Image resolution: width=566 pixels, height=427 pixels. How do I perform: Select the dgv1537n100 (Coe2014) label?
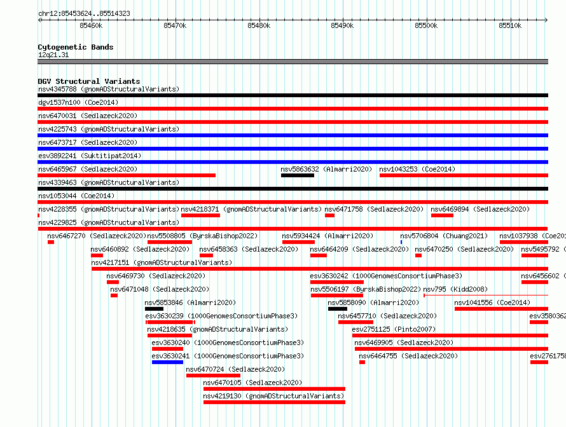tap(78, 102)
